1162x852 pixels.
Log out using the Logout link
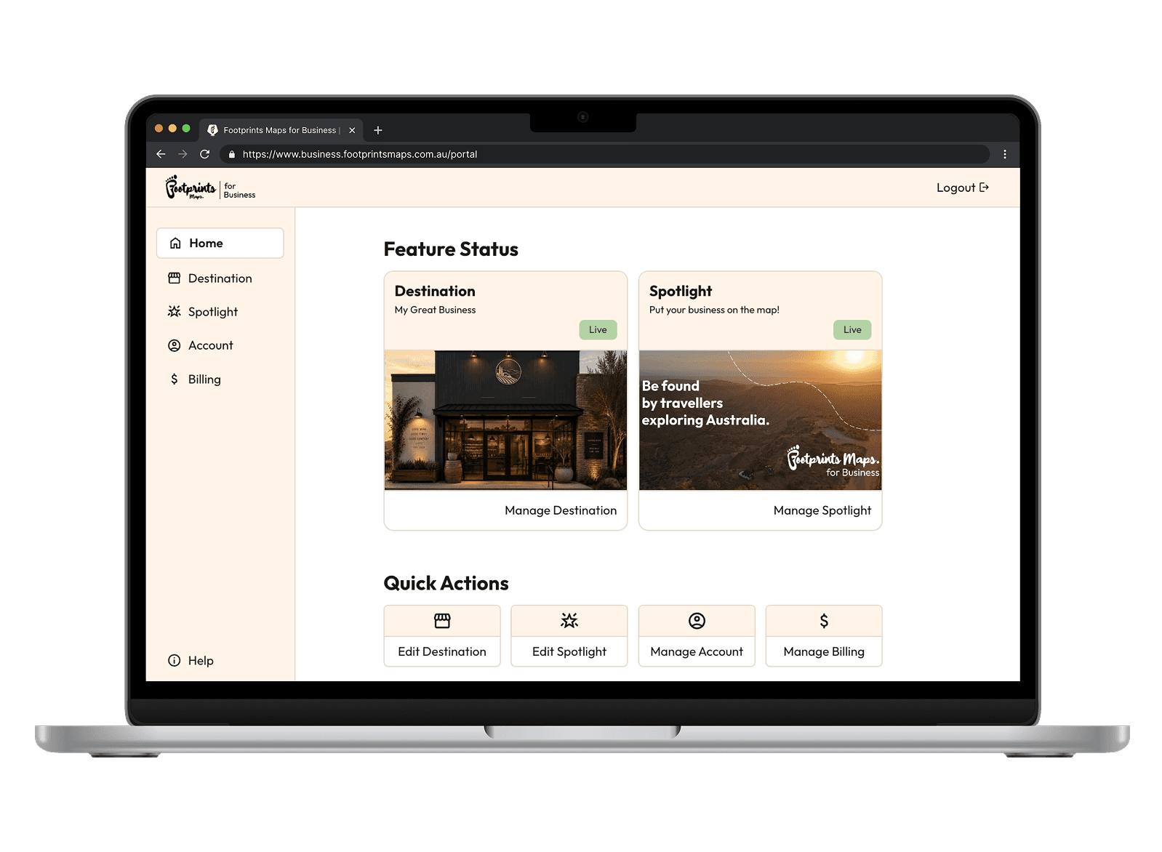pyautogui.click(x=963, y=188)
